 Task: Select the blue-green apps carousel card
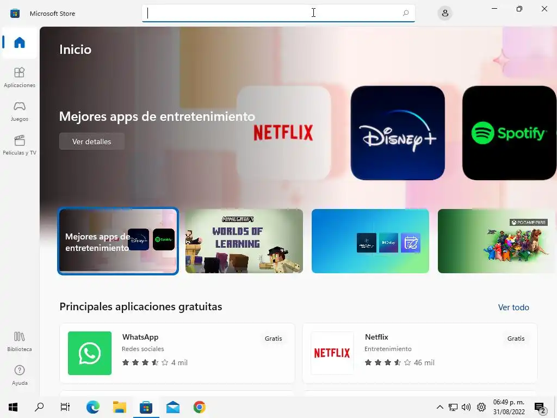(x=370, y=241)
